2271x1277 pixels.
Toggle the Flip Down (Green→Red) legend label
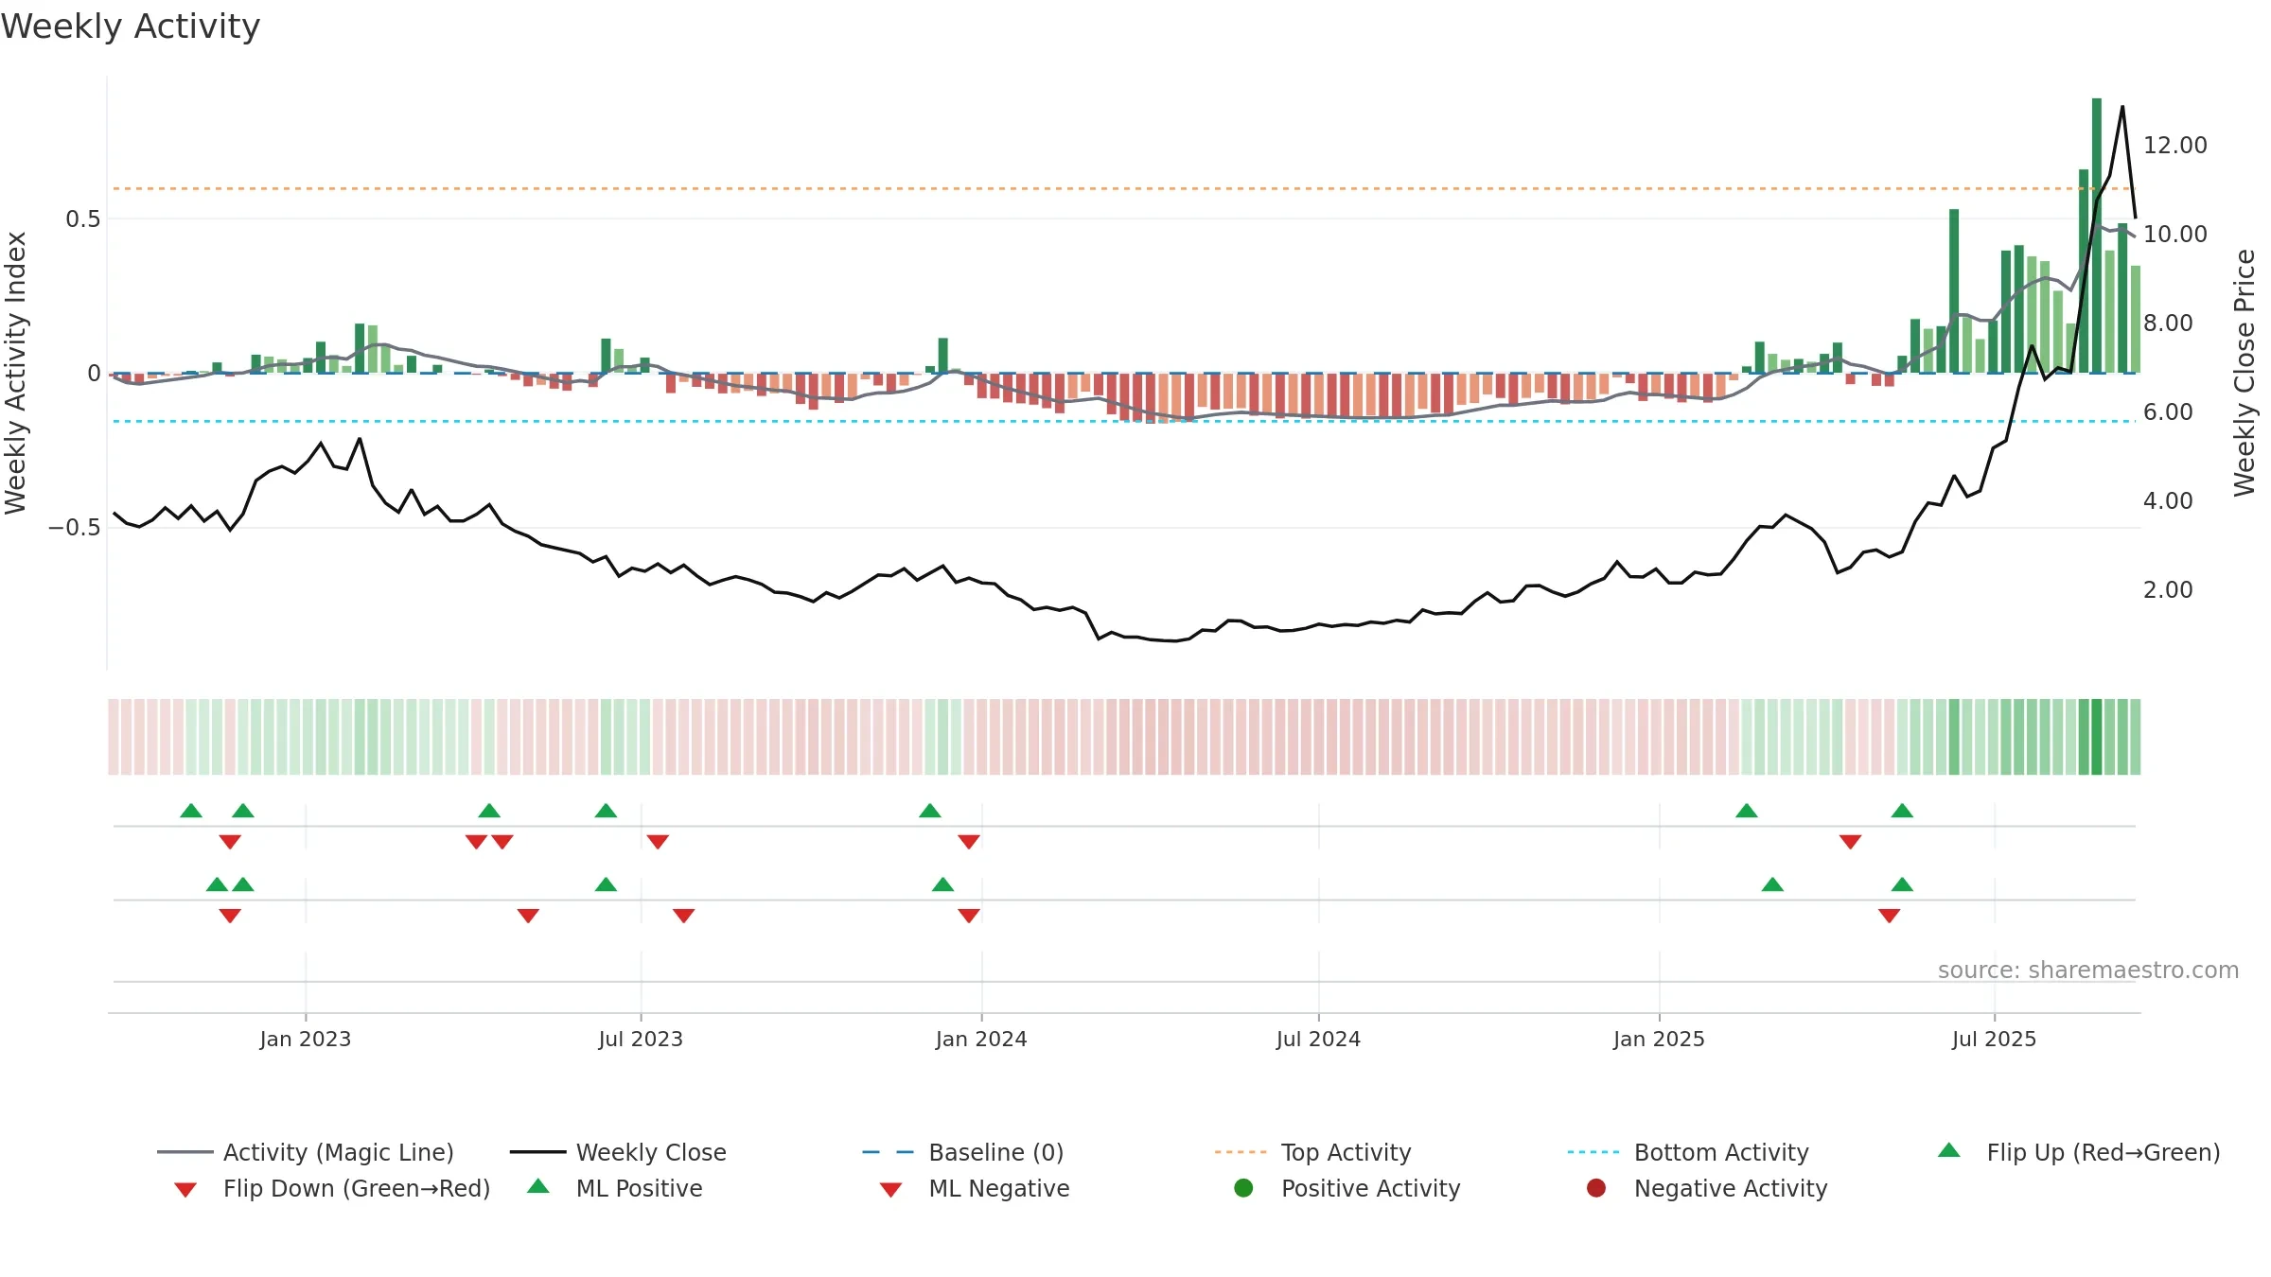coord(357,1188)
